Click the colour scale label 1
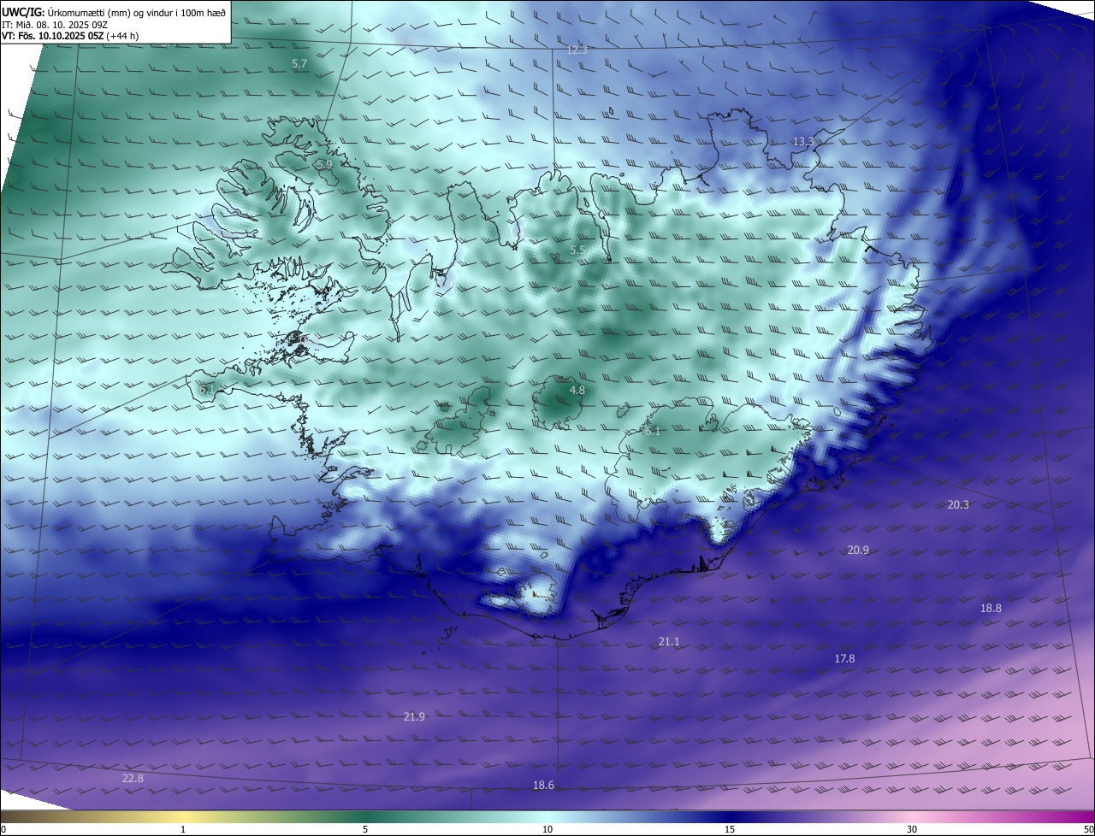Screen dimensions: 1095x836 point(183,830)
